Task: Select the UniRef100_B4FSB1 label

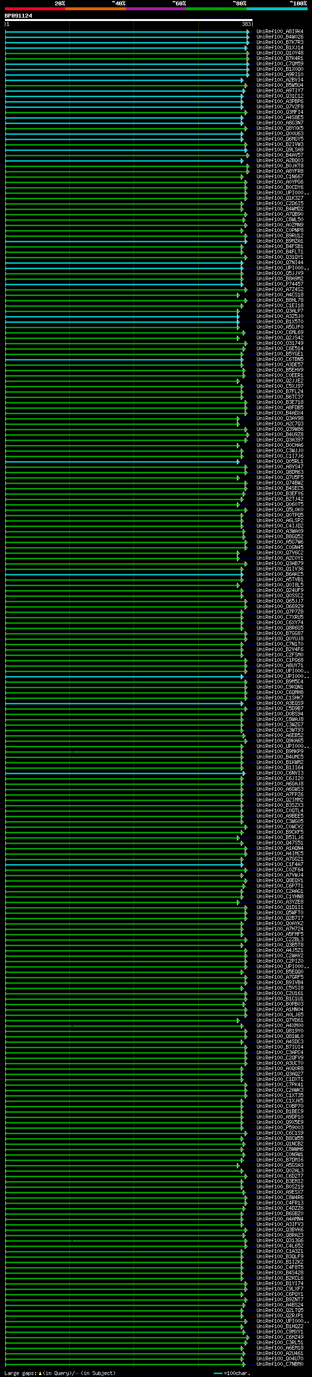Action: [x=280, y=246]
